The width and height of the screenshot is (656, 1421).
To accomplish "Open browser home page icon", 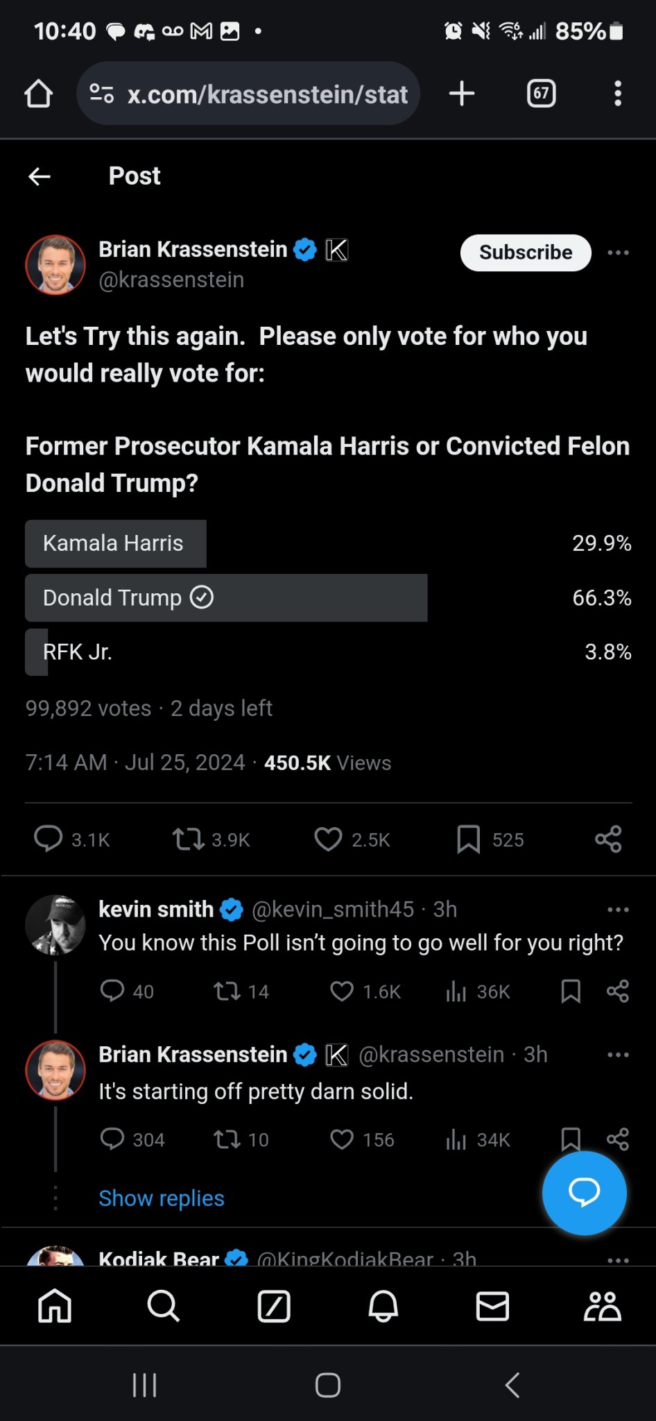I will pos(39,94).
